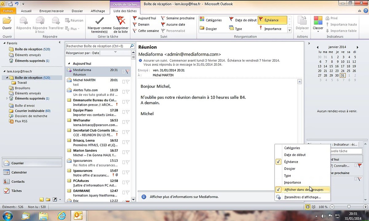The width and height of the screenshot is (369, 221).
Task: Click the Save icon in quick access toolbar
Action: click(x=10, y=4)
